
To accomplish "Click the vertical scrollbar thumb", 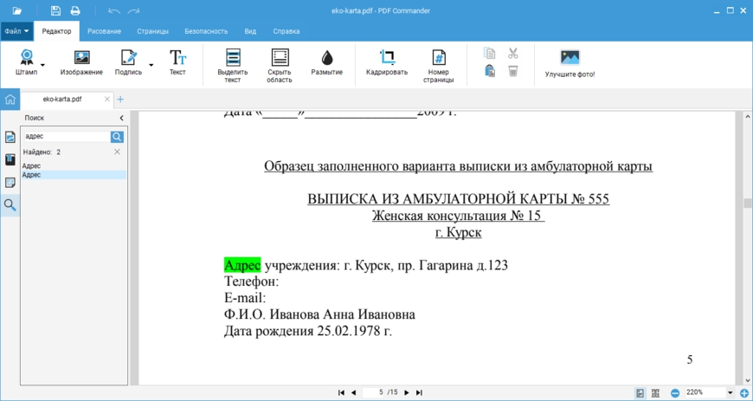I will point(748,203).
